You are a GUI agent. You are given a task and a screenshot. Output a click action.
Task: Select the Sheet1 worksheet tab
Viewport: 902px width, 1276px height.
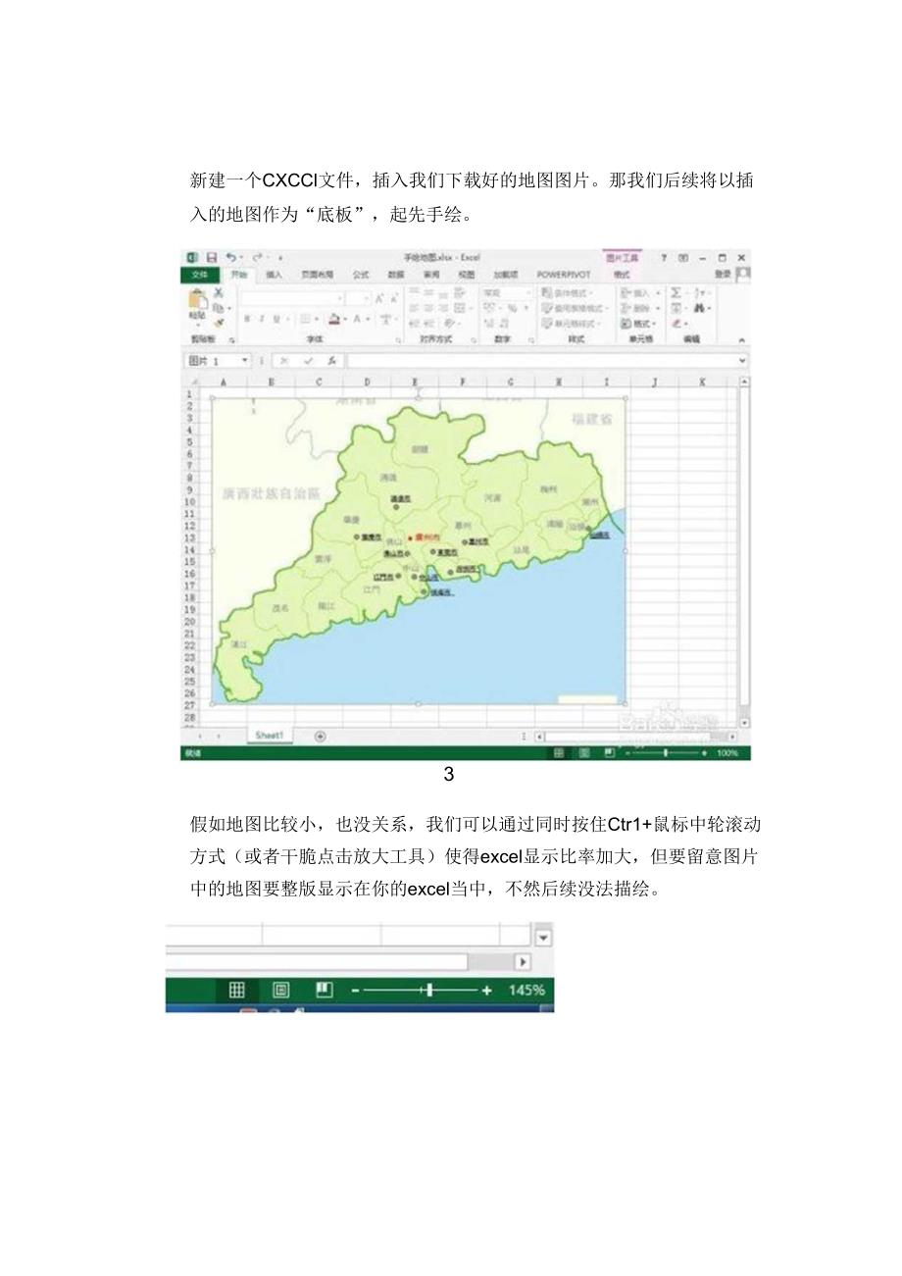click(x=271, y=734)
